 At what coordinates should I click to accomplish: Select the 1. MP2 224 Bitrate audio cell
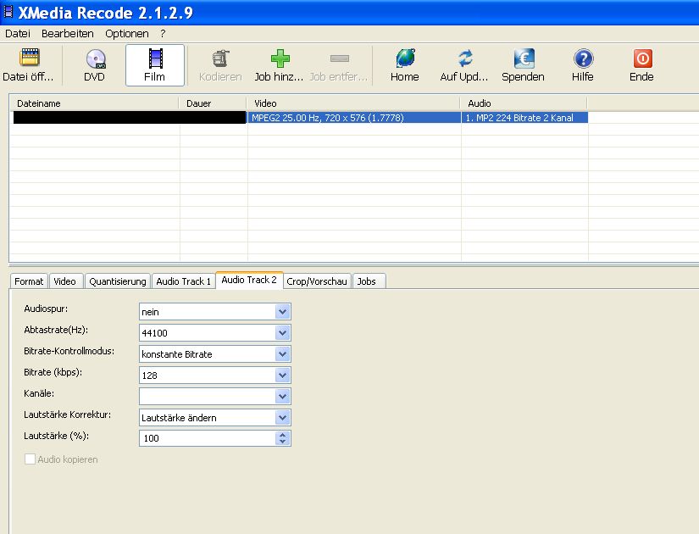pos(524,118)
